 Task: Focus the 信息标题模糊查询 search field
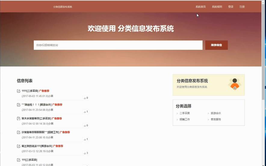(118, 45)
